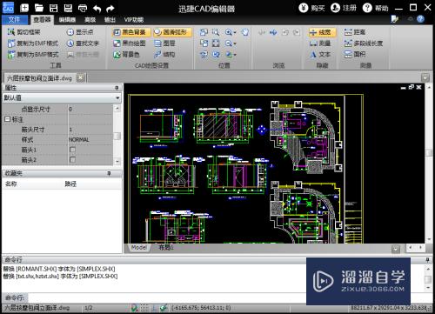Switch to the 布局1 layout tab

(x=166, y=247)
